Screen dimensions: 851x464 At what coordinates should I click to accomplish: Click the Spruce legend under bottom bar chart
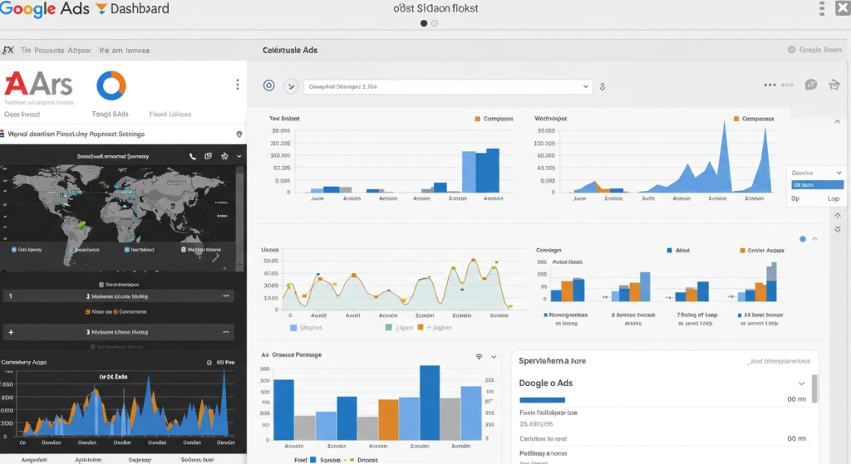[x=325, y=460]
